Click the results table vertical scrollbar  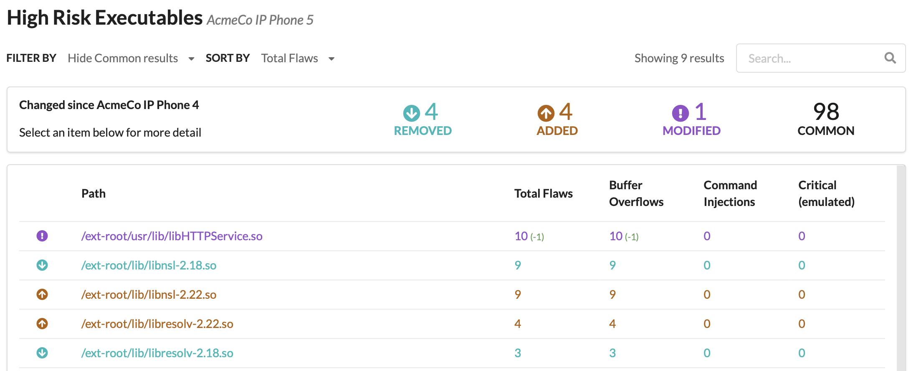(x=901, y=267)
